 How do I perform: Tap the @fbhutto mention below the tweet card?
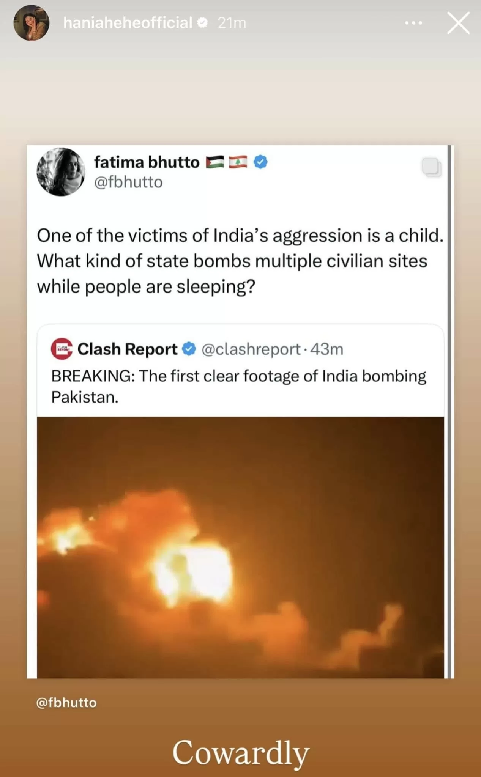pos(66,703)
